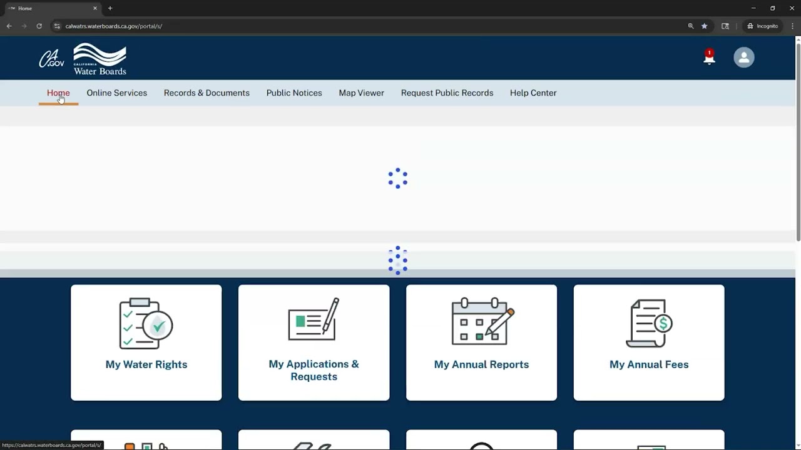Open the notifications bell icon

click(x=709, y=57)
